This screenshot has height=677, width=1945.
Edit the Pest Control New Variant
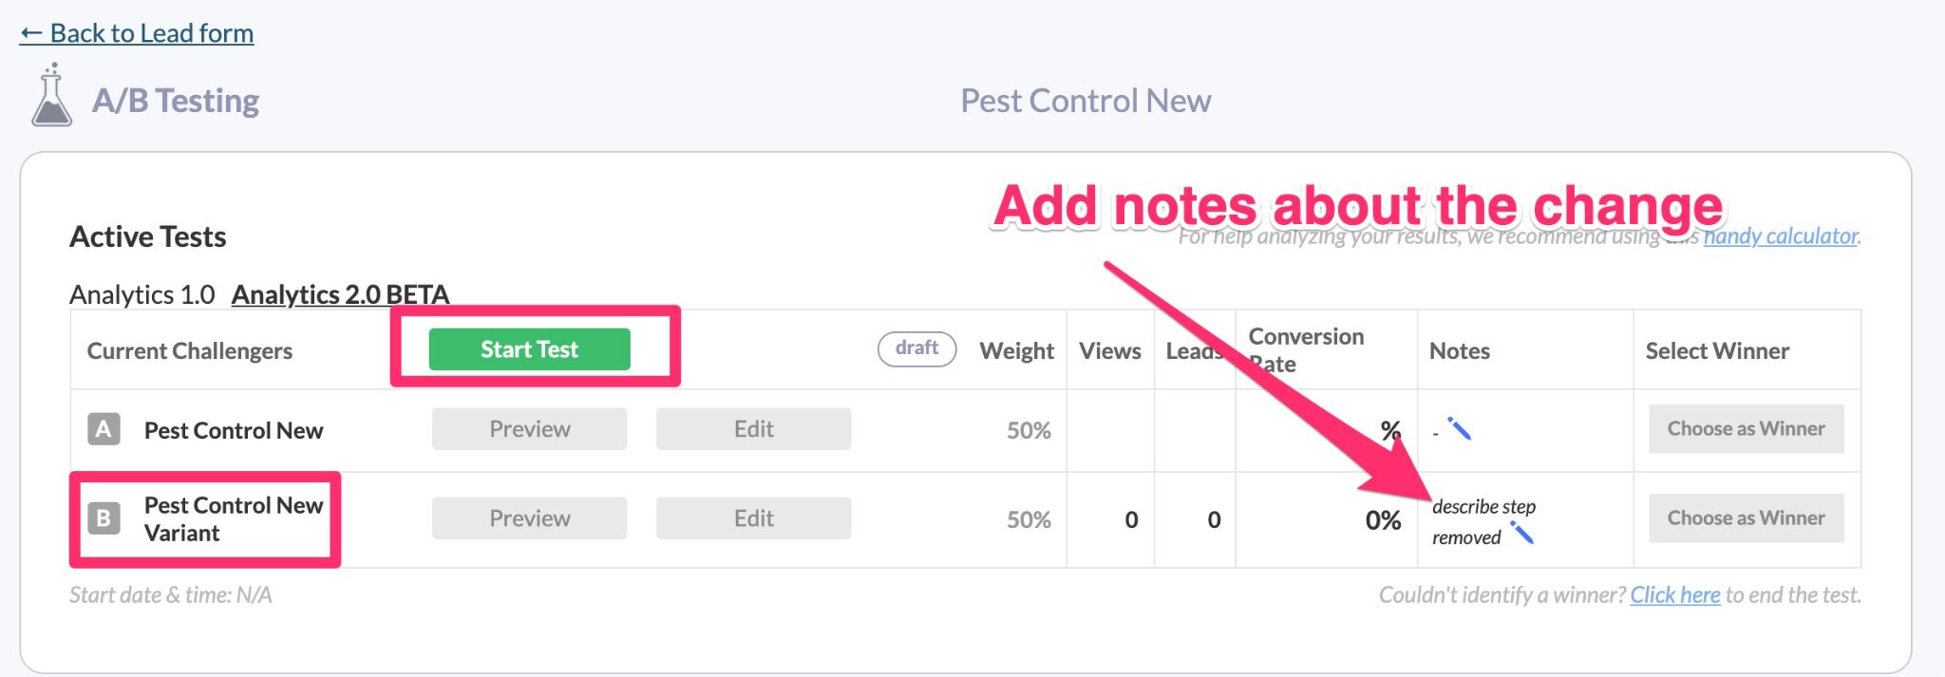click(x=753, y=518)
